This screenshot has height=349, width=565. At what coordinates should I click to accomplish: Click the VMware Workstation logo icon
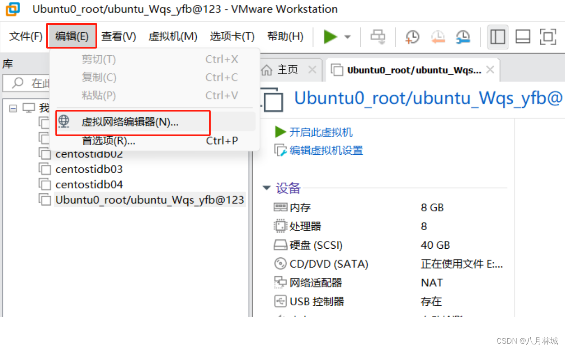pos(13,9)
